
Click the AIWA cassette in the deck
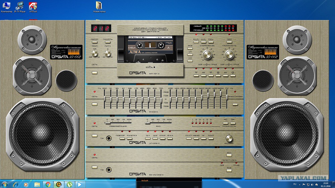tap(150, 50)
